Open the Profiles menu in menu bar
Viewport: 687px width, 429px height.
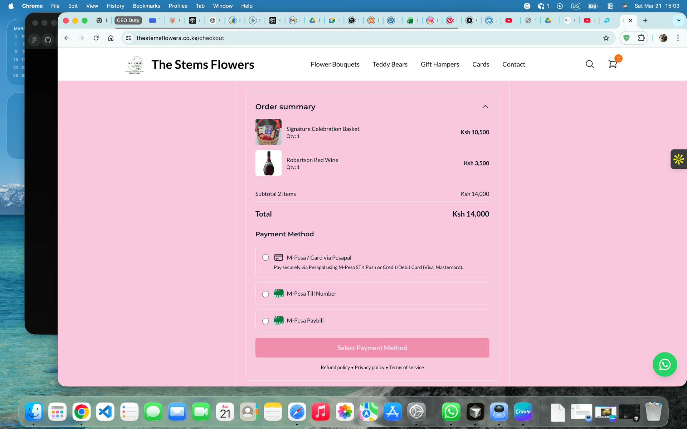[178, 6]
